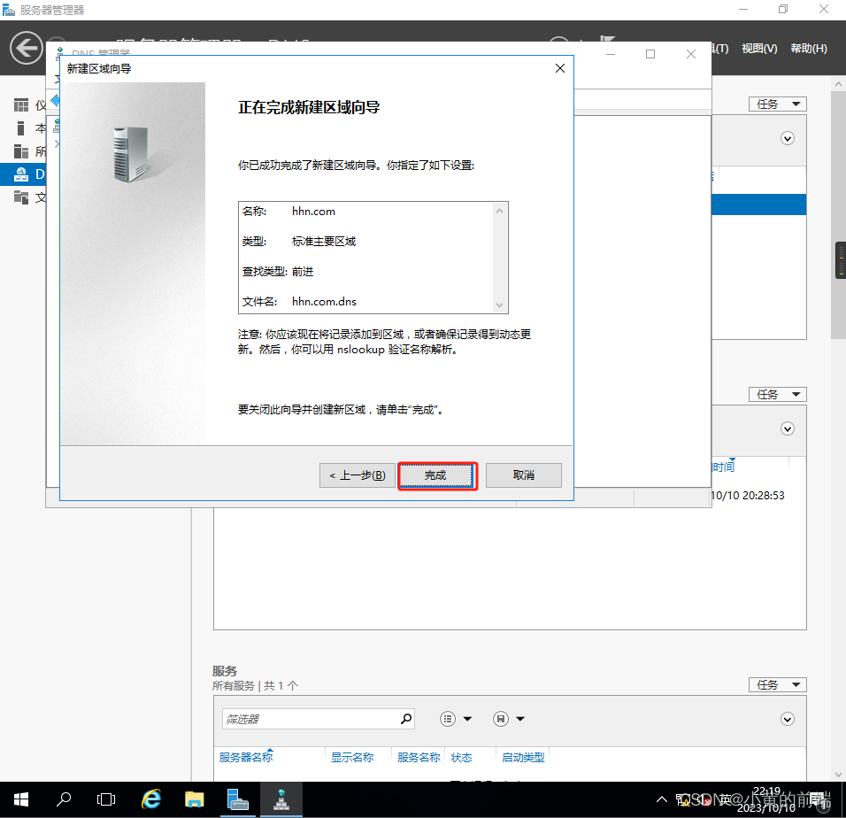Minimize the DNS Manager window

coord(611,54)
